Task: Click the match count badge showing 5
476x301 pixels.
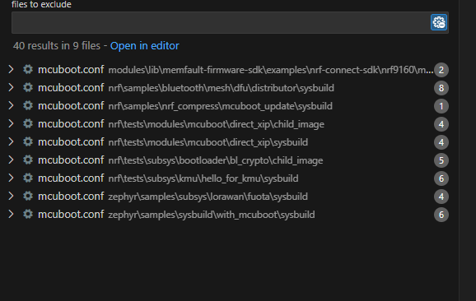Action: [441, 160]
